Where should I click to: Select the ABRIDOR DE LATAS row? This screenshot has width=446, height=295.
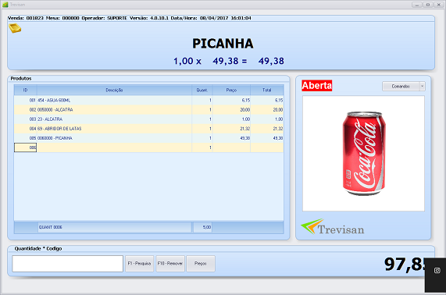148,129
